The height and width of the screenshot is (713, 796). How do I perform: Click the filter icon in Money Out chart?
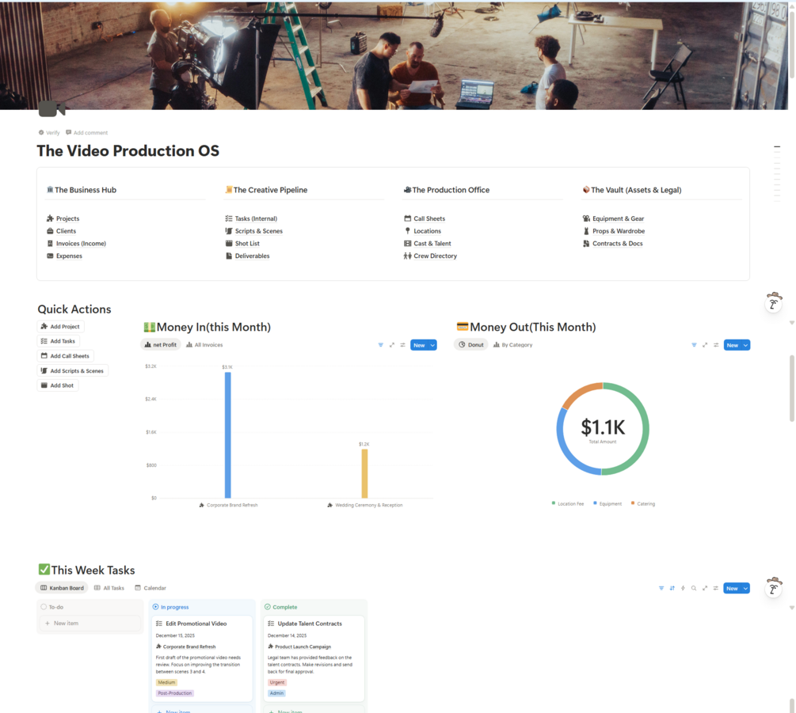coord(694,345)
